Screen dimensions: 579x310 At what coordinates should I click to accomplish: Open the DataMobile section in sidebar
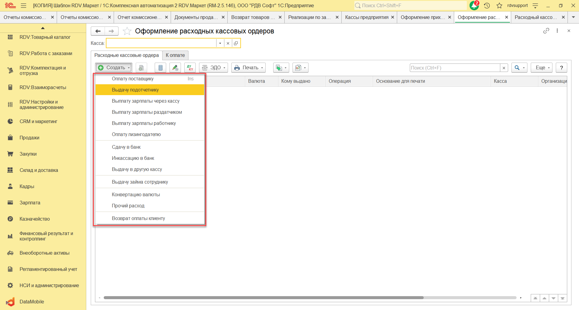click(x=32, y=302)
